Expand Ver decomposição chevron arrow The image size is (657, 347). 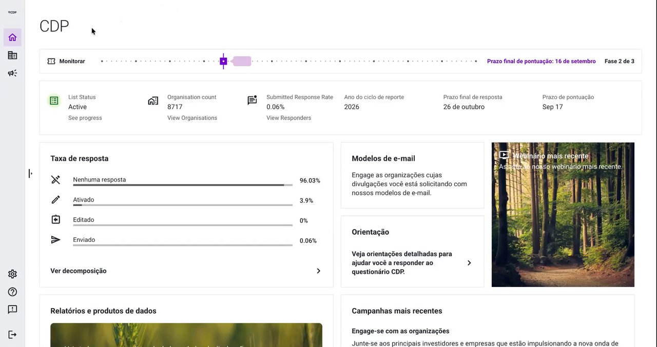[x=318, y=271]
